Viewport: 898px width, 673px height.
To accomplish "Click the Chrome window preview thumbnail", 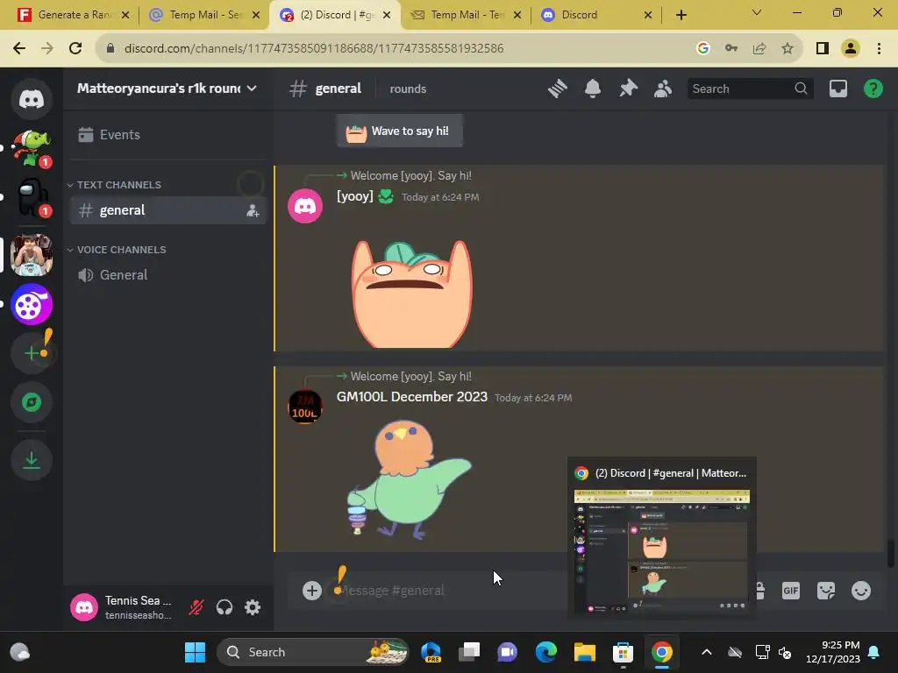I will 661,550.
